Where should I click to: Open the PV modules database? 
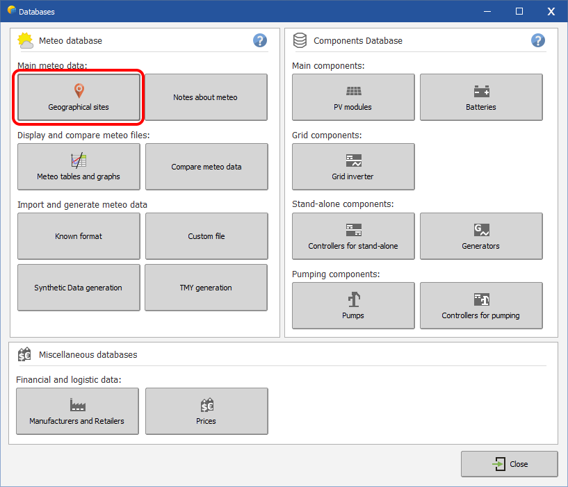click(x=353, y=97)
